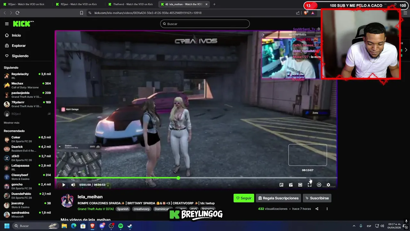Open lela_meihan channel name link
Screen dimensions: 410x231
click(90, 197)
